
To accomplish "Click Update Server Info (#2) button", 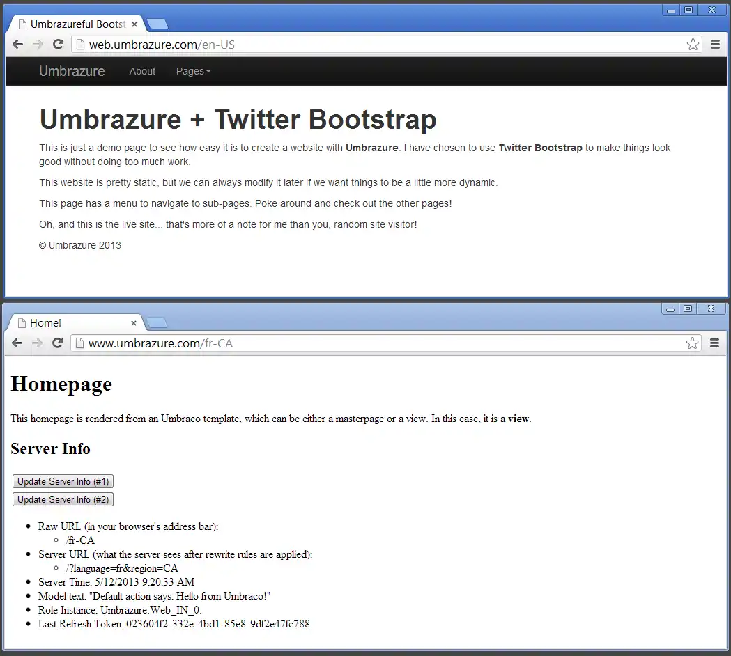I will [63, 499].
